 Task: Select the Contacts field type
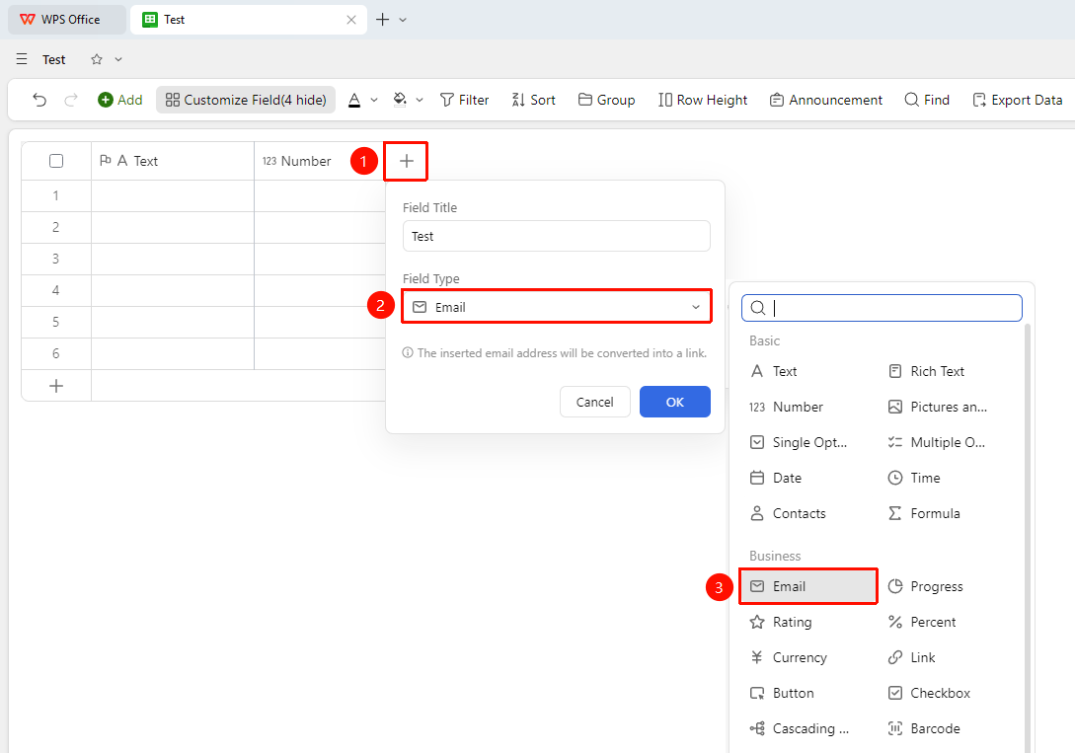[789, 514]
